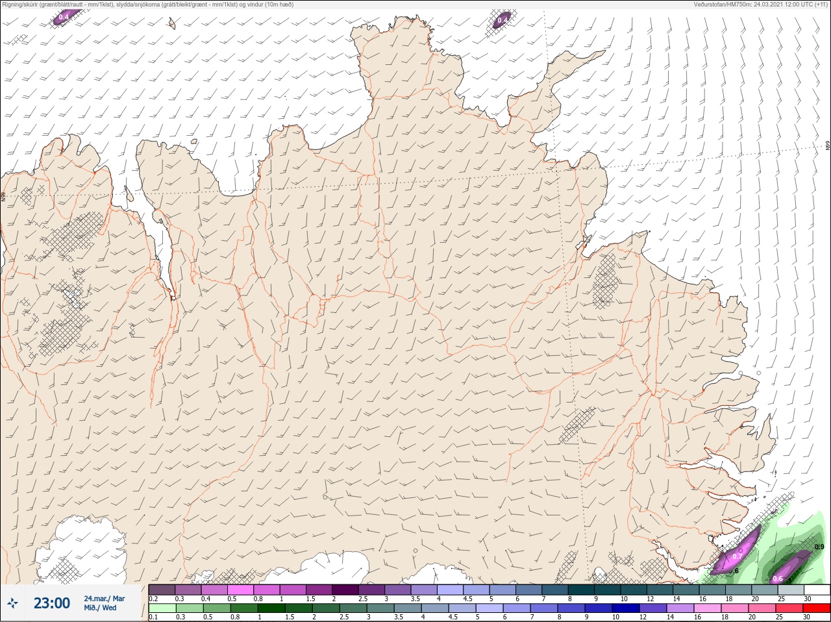Click the black 0.9 value on the green area
The image size is (831, 622).
point(819,547)
